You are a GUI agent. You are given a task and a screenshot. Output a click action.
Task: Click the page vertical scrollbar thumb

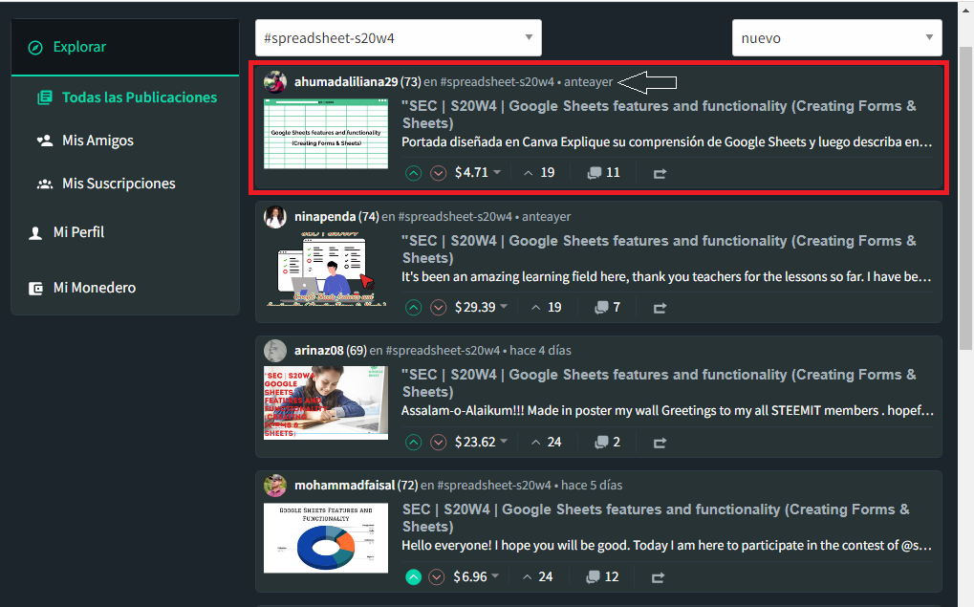tap(965, 199)
